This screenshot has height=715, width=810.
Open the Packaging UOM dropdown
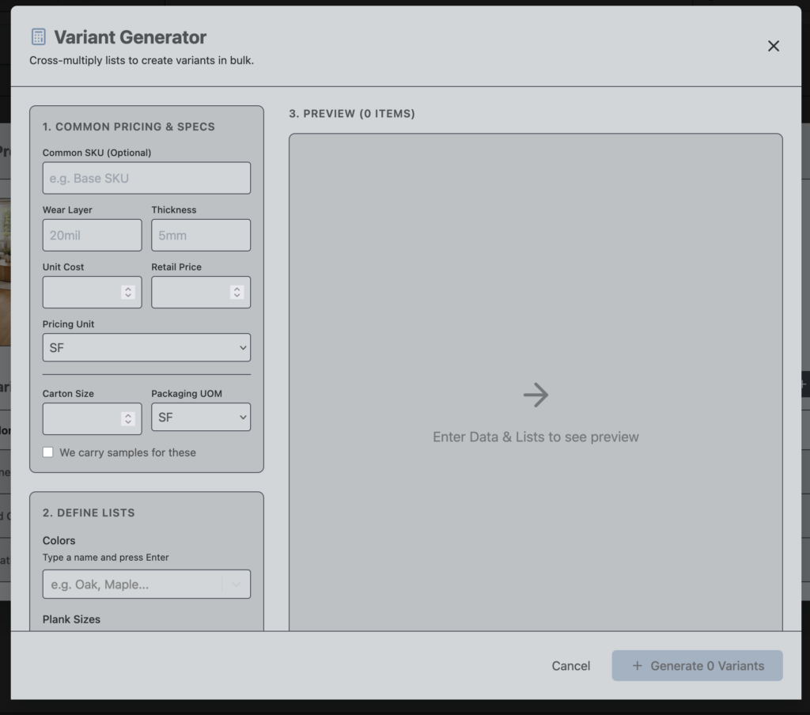(201, 417)
